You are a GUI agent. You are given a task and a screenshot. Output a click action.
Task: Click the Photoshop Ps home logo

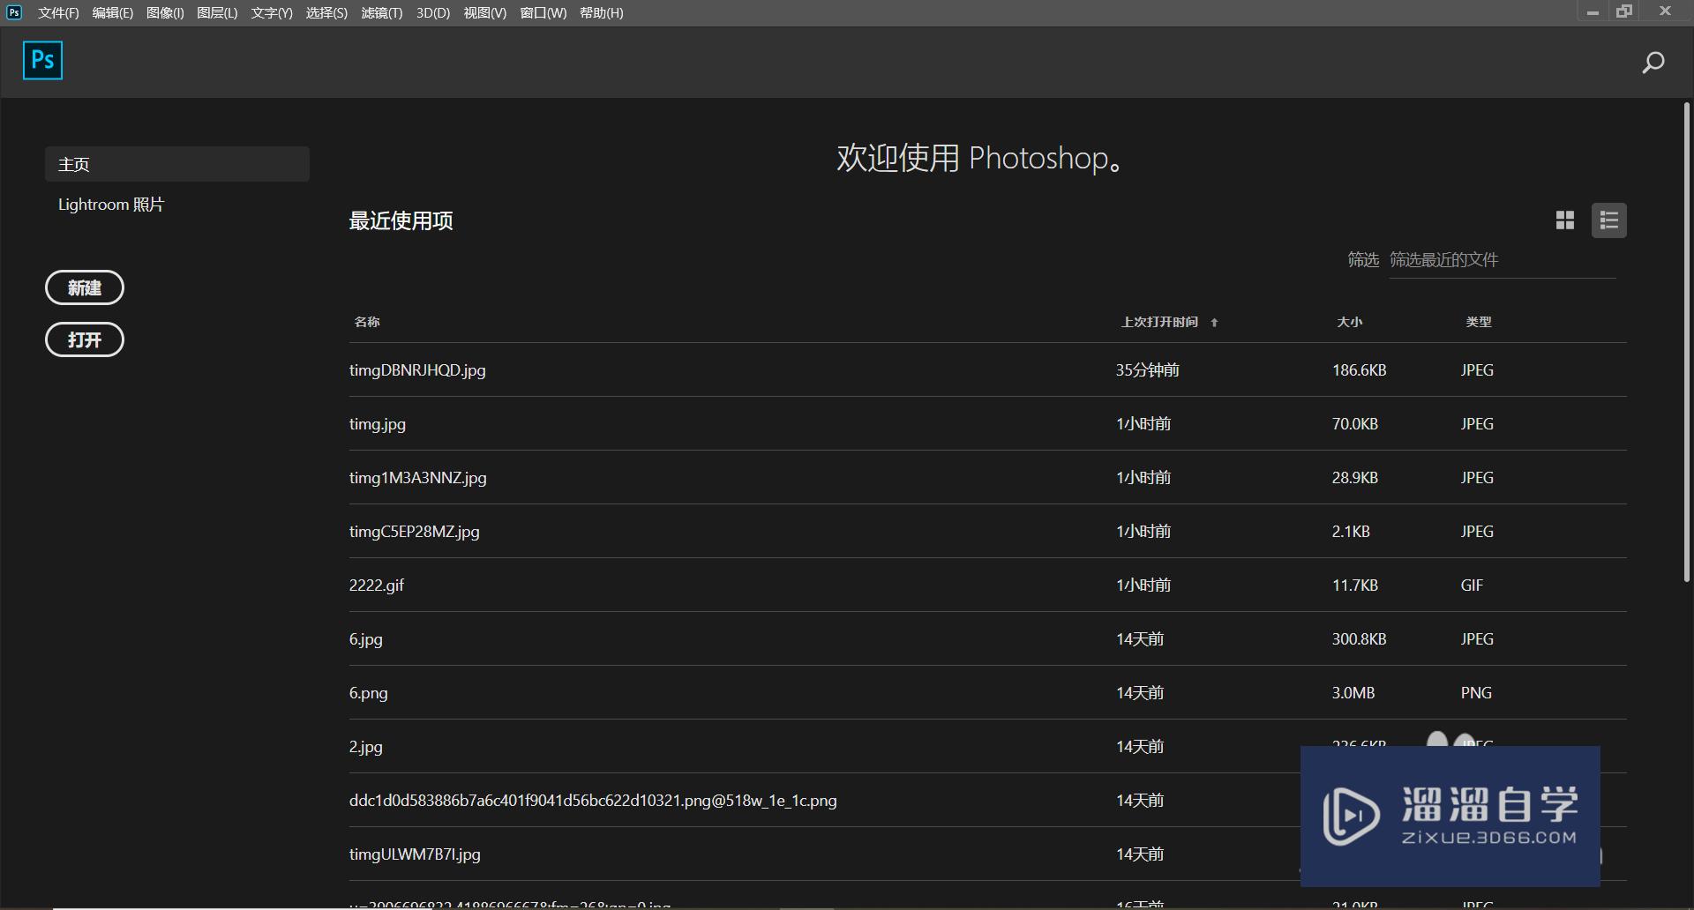42,60
